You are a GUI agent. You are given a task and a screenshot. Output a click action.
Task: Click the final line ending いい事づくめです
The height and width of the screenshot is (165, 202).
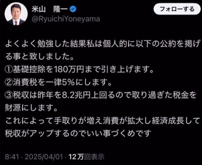pos(78,134)
